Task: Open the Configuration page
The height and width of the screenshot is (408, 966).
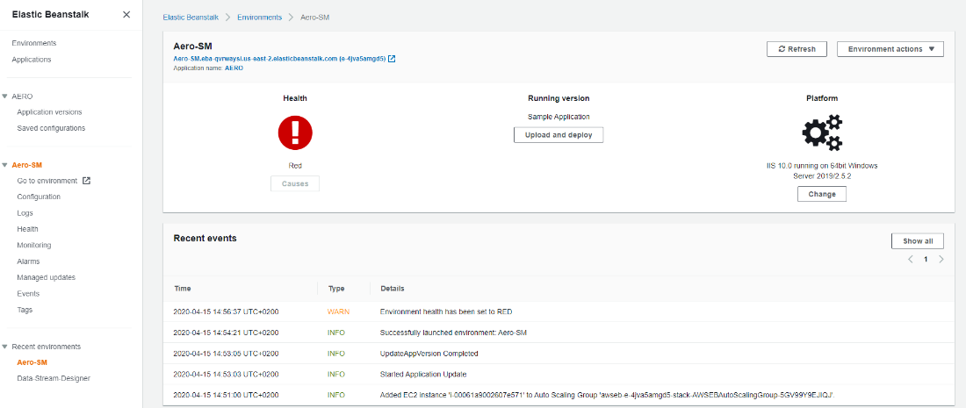Action: 39,197
